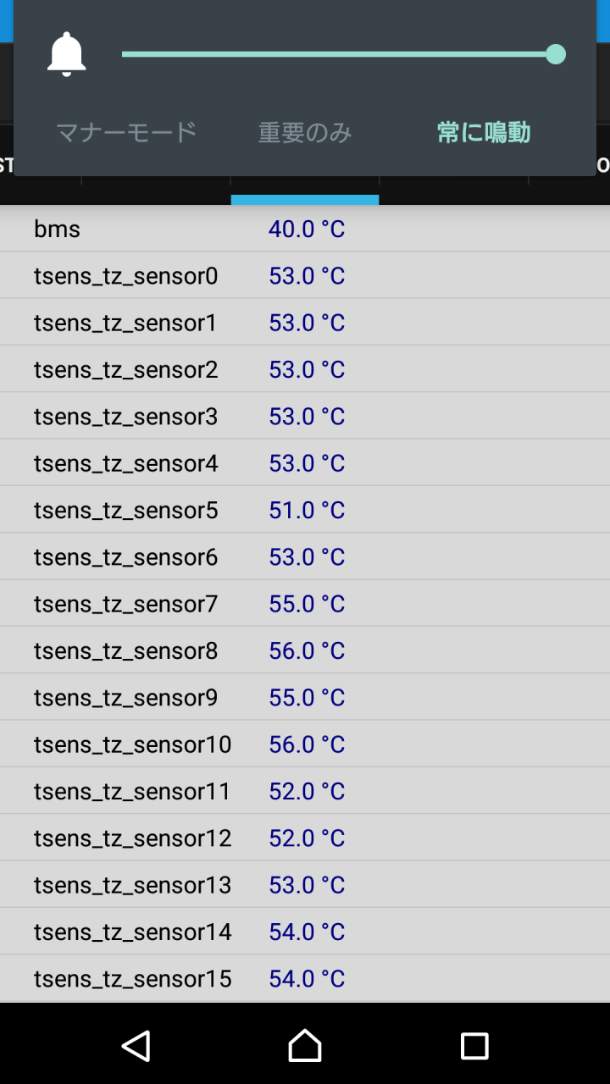Select the bms temperature row

[305, 229]
